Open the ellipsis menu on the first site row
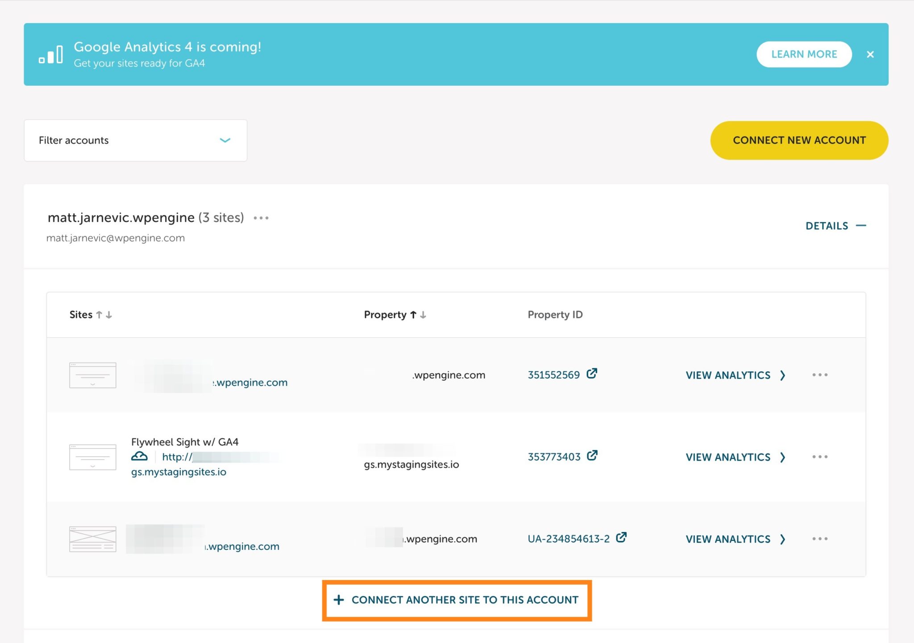 (819, 375)
